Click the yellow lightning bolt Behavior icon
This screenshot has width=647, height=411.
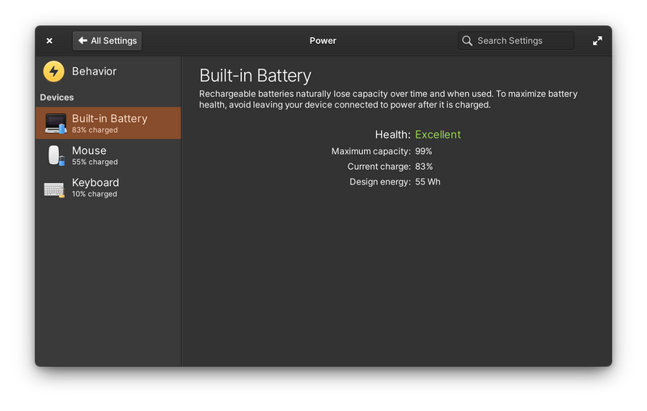(53, 71)
